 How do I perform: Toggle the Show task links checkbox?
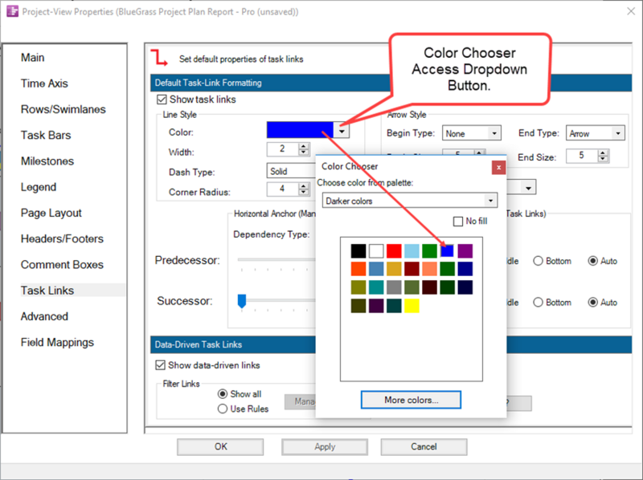162,100
